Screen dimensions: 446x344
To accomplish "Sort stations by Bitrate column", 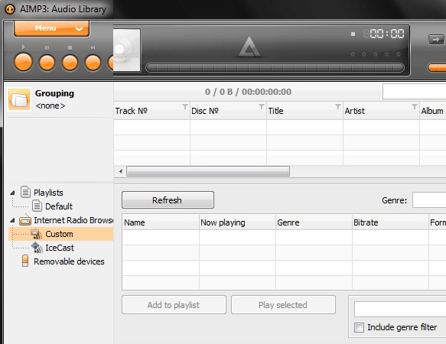I will tap(390, 222).
